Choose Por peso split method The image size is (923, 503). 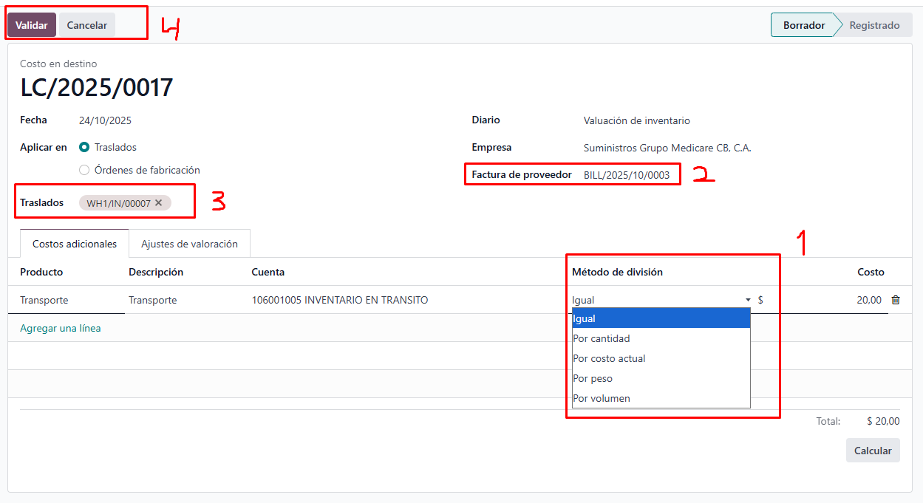point(661,378)
